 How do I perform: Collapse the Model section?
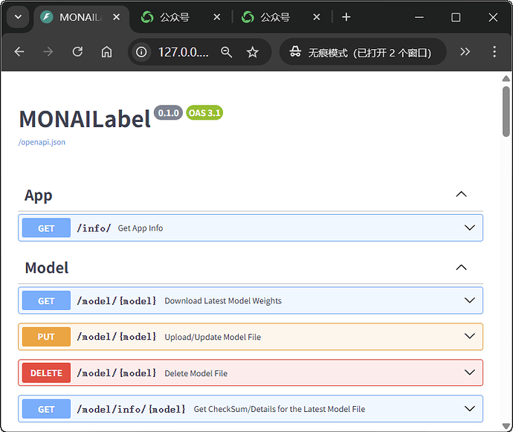pos(461,268)
